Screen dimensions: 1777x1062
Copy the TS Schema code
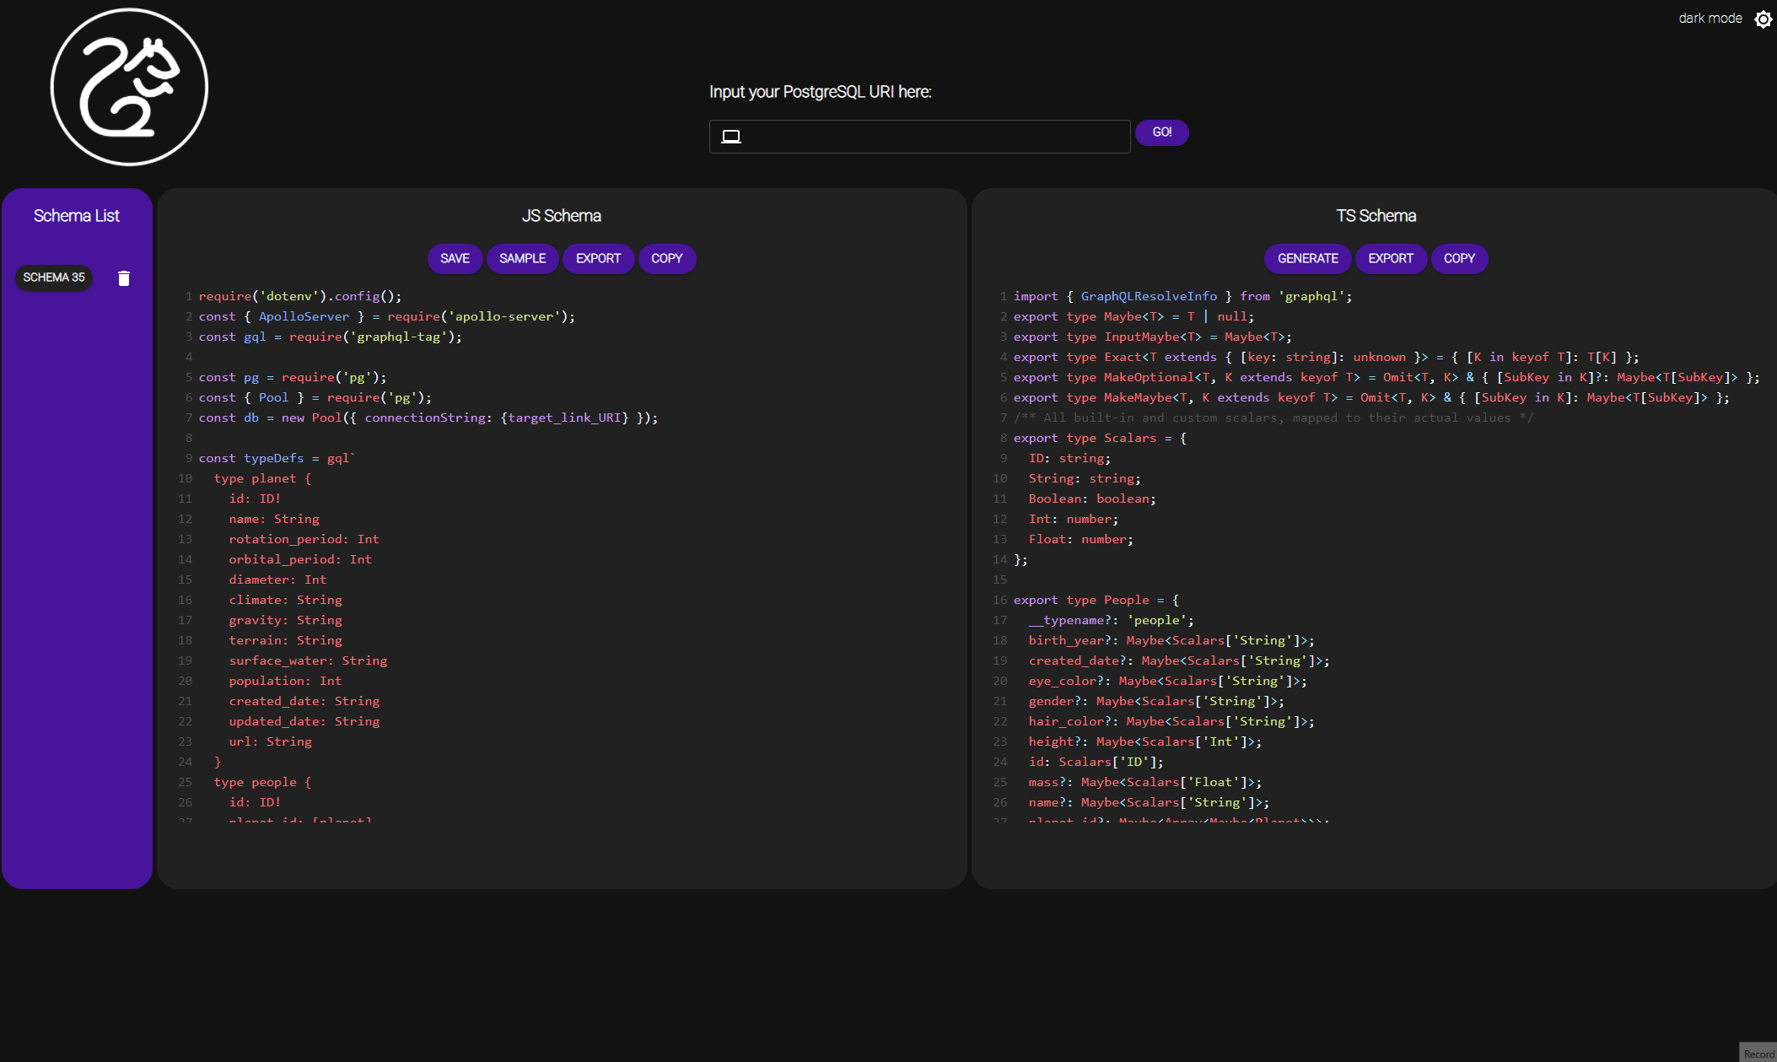(x=1459, y=259)
